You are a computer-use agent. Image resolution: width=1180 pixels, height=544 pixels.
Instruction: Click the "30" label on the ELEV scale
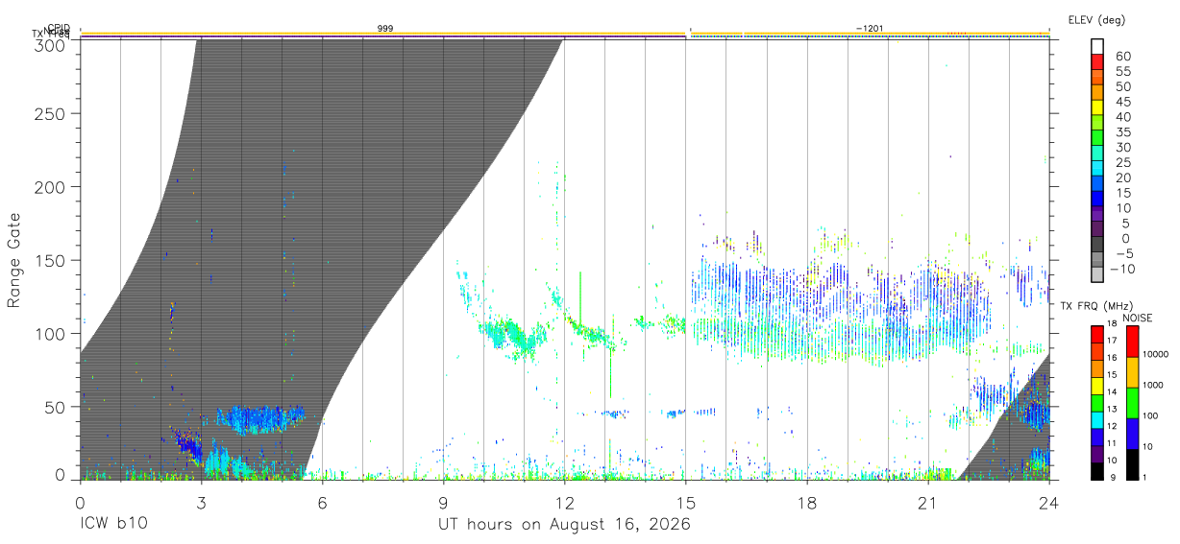point(1122,147)
